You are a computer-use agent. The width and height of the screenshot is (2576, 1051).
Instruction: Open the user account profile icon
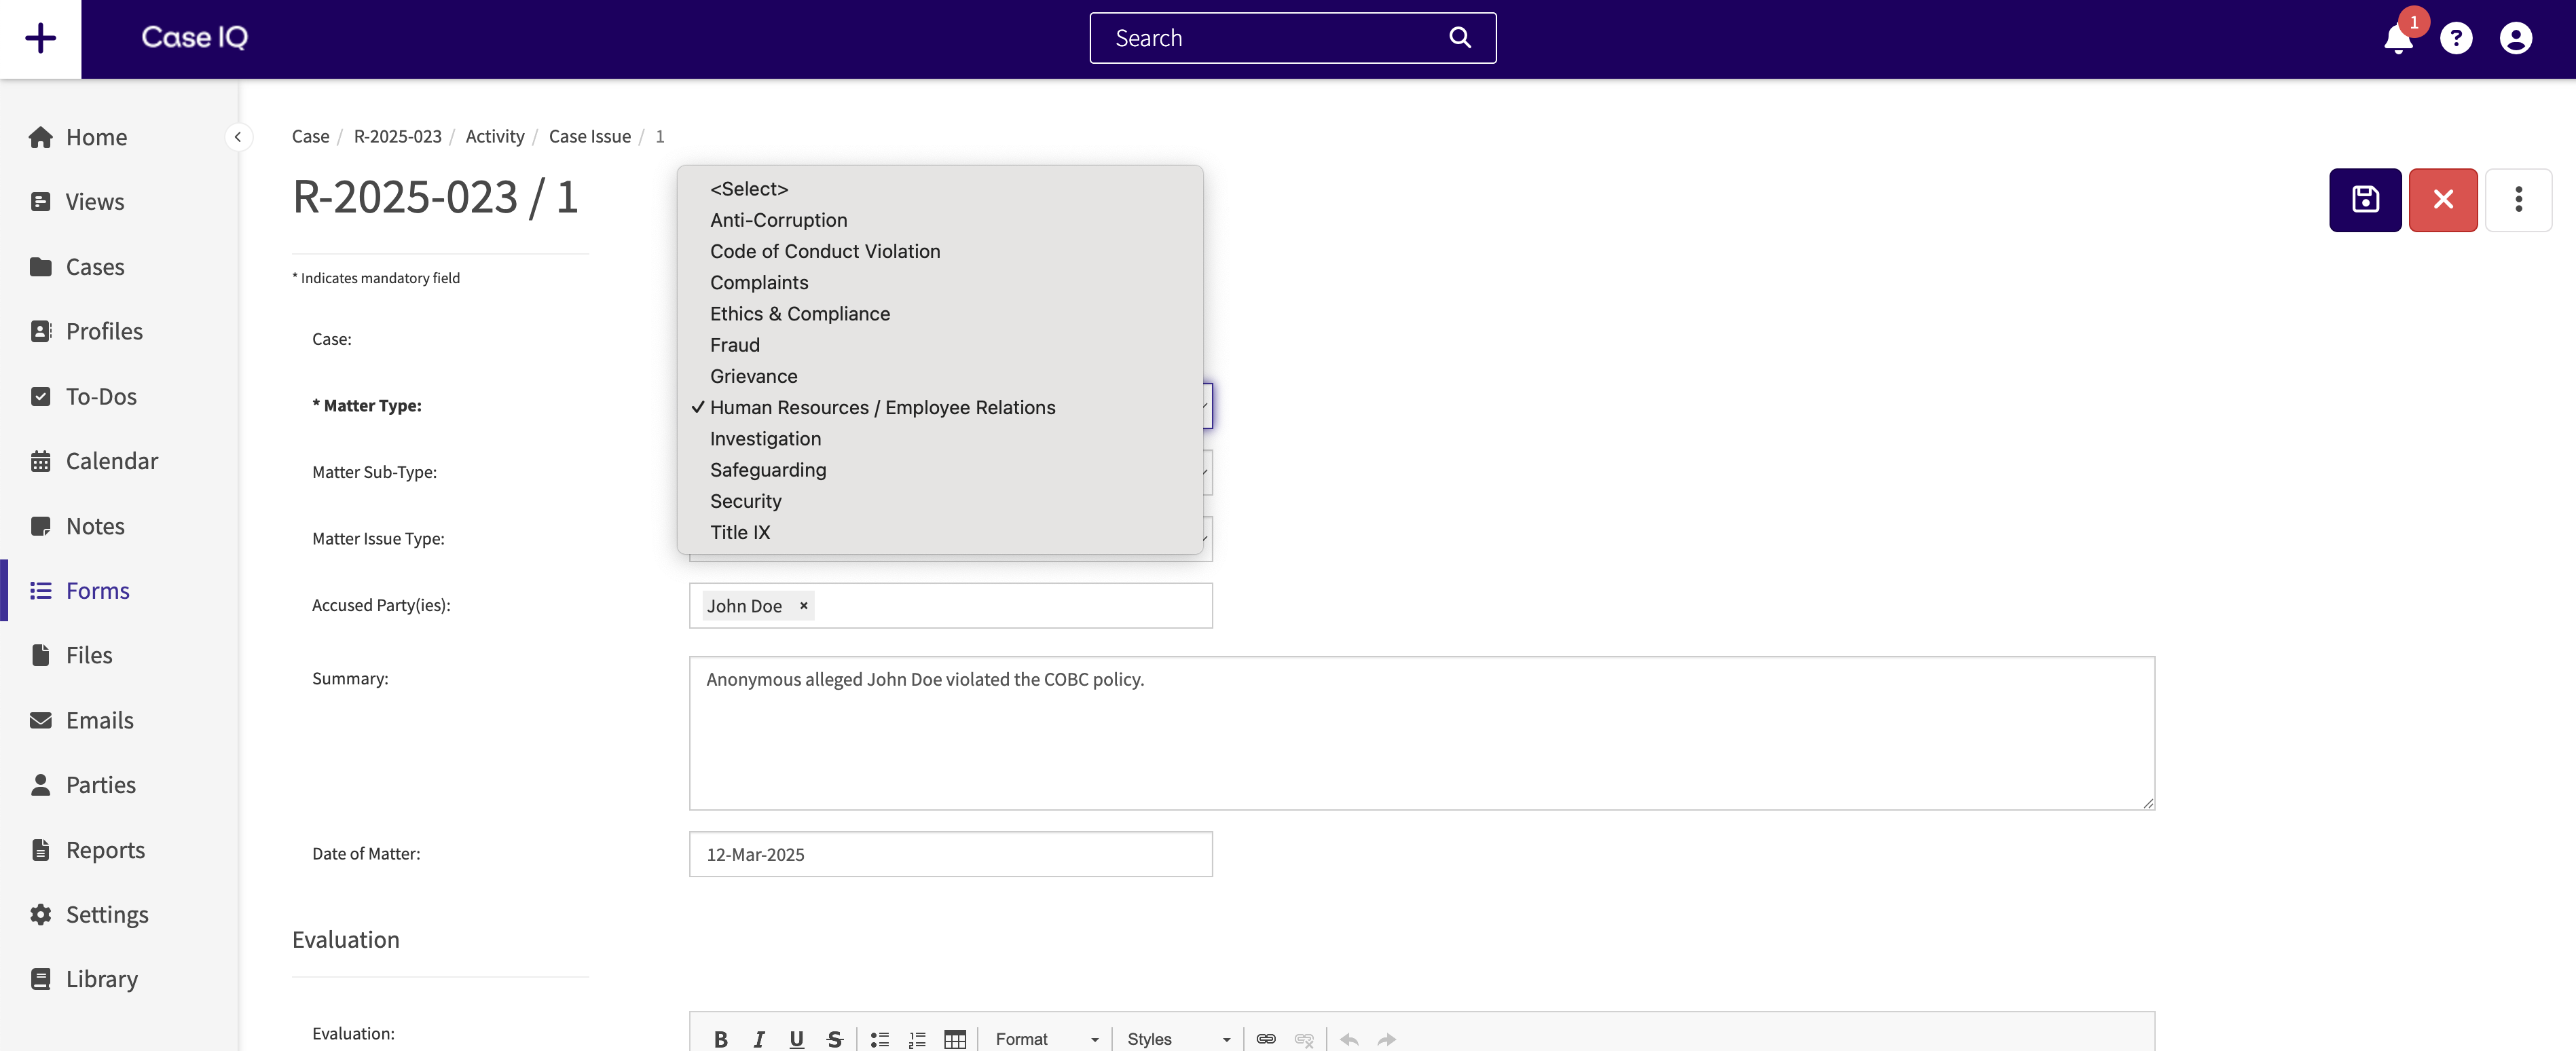point(2515,38)
